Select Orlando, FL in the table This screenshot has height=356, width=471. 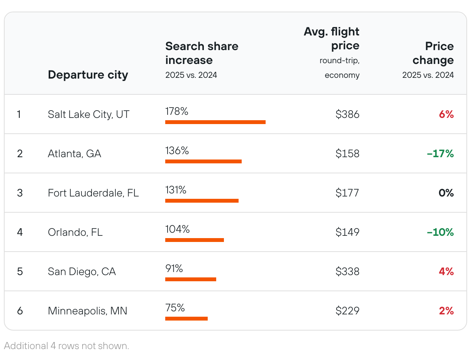coord(75,232)
